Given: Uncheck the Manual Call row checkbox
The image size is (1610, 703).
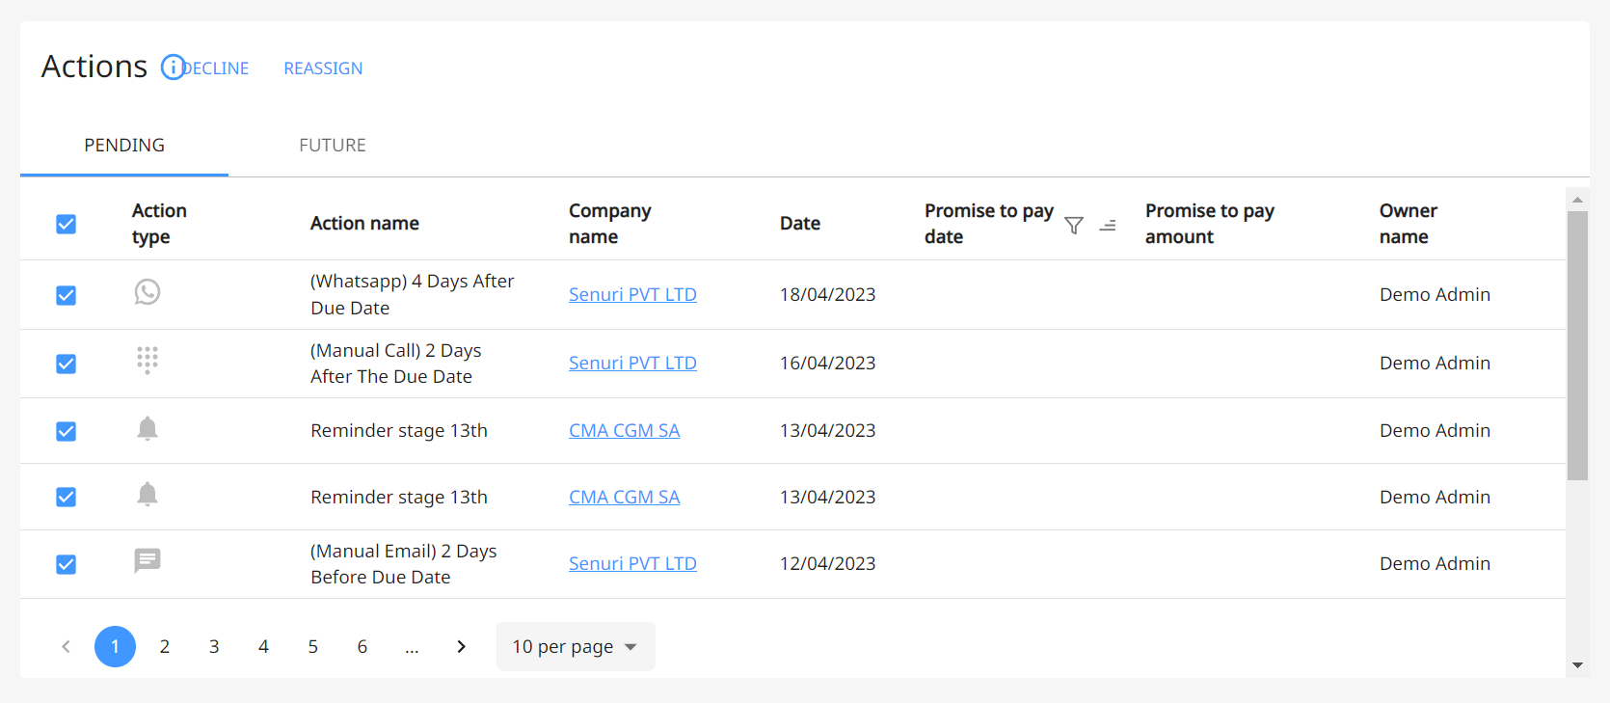Looking at the screenshot, I should tap(66, 364).
